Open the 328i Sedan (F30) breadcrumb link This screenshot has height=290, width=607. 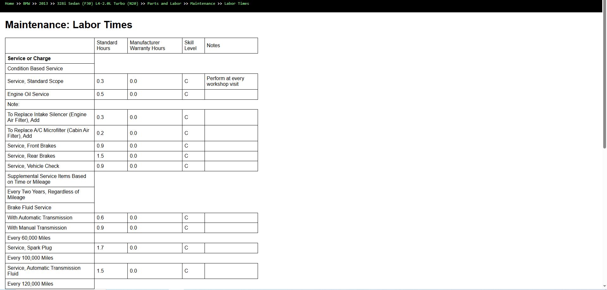coord(98,3)
